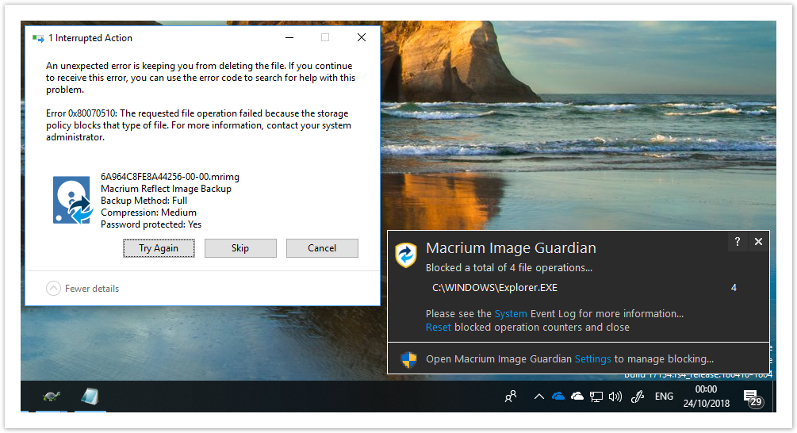Open help in Macrium Image Guardian popup
797x433 pixels.
[737, 242]
